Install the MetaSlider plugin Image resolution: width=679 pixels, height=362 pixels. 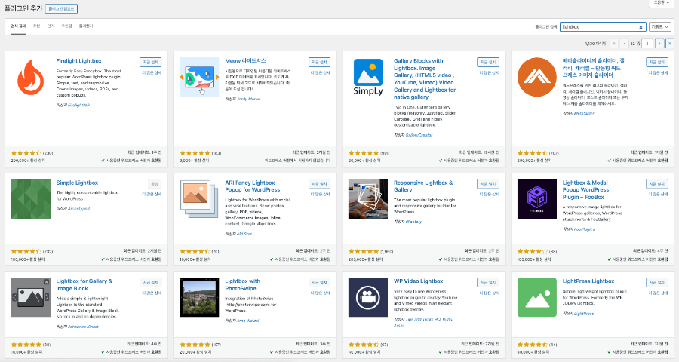pyautogui.click(x=657, y=63)
